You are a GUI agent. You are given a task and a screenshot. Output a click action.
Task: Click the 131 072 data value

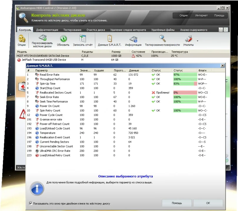click(133, 75)
